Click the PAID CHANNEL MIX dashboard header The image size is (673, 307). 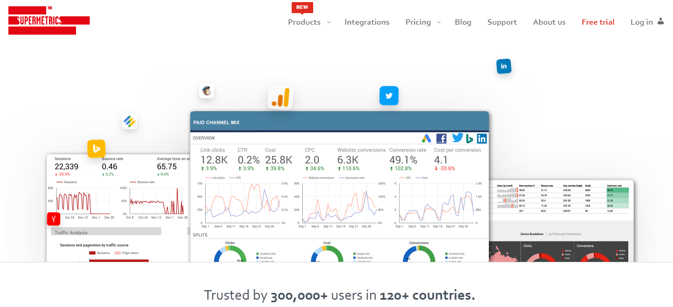339,122
